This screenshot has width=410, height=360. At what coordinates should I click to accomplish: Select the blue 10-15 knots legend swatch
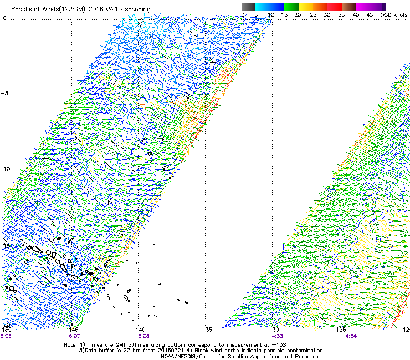click(x=277, y=7)
